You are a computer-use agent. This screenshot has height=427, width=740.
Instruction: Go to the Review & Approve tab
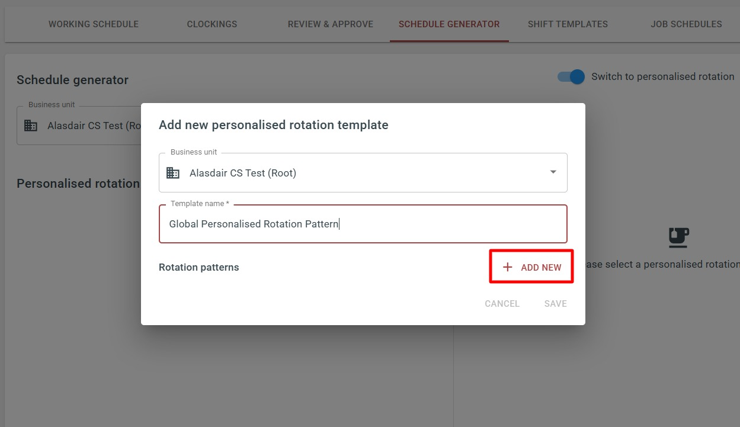[x=331, y=24]
